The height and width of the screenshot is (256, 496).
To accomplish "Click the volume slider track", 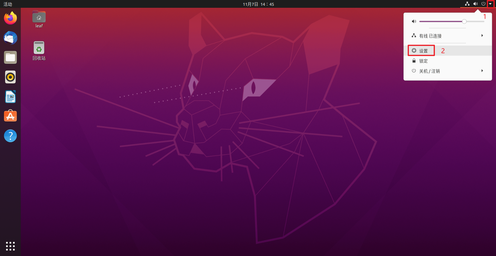I will tap(452, 21).
